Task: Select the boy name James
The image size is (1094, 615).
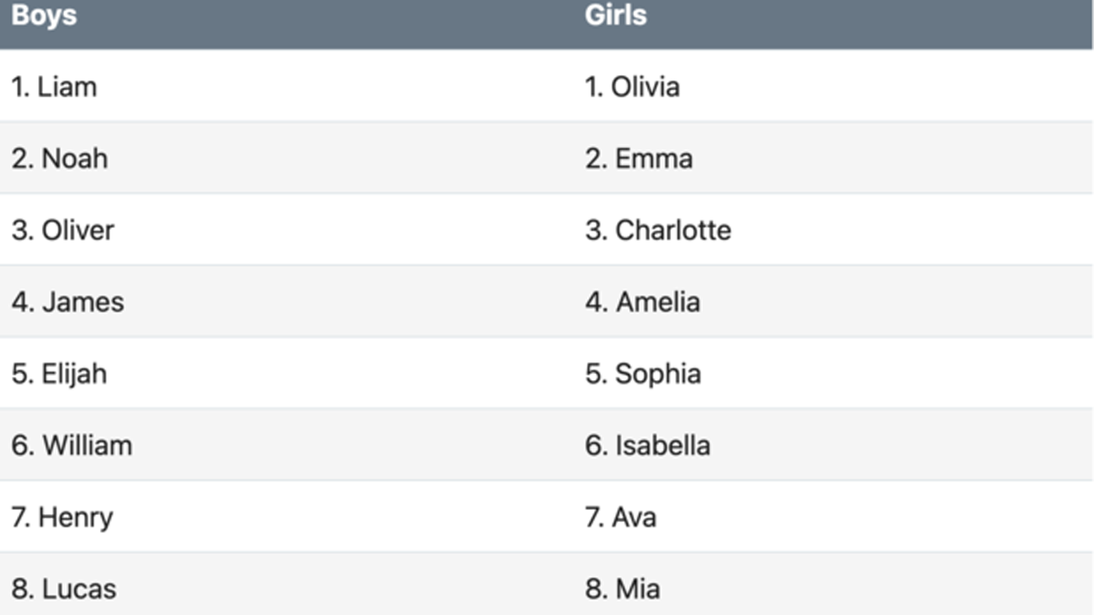Action: [83, 302]
